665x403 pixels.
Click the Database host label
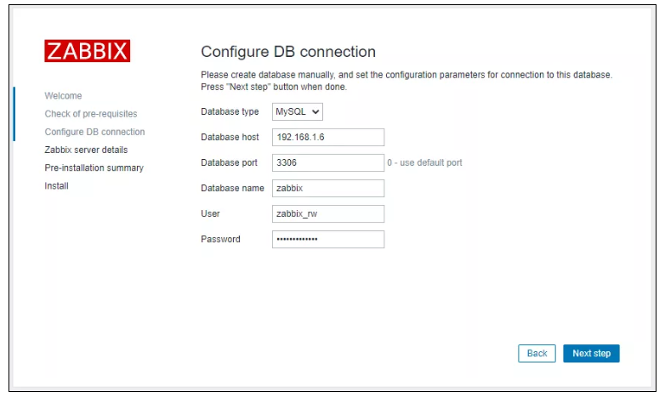[x=230, y=137]
